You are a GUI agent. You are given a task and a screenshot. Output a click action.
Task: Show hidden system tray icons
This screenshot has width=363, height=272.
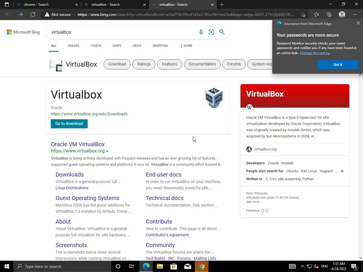[302, 266]
